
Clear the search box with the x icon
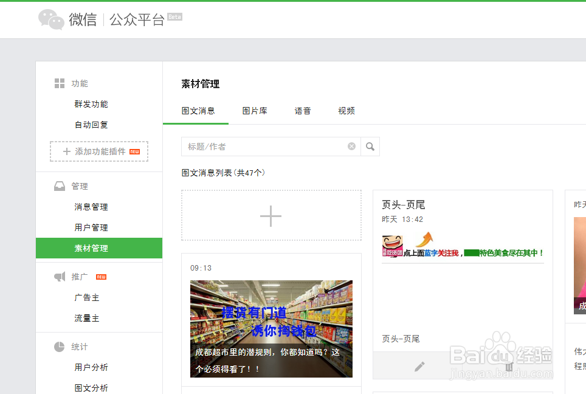point(351,146)
